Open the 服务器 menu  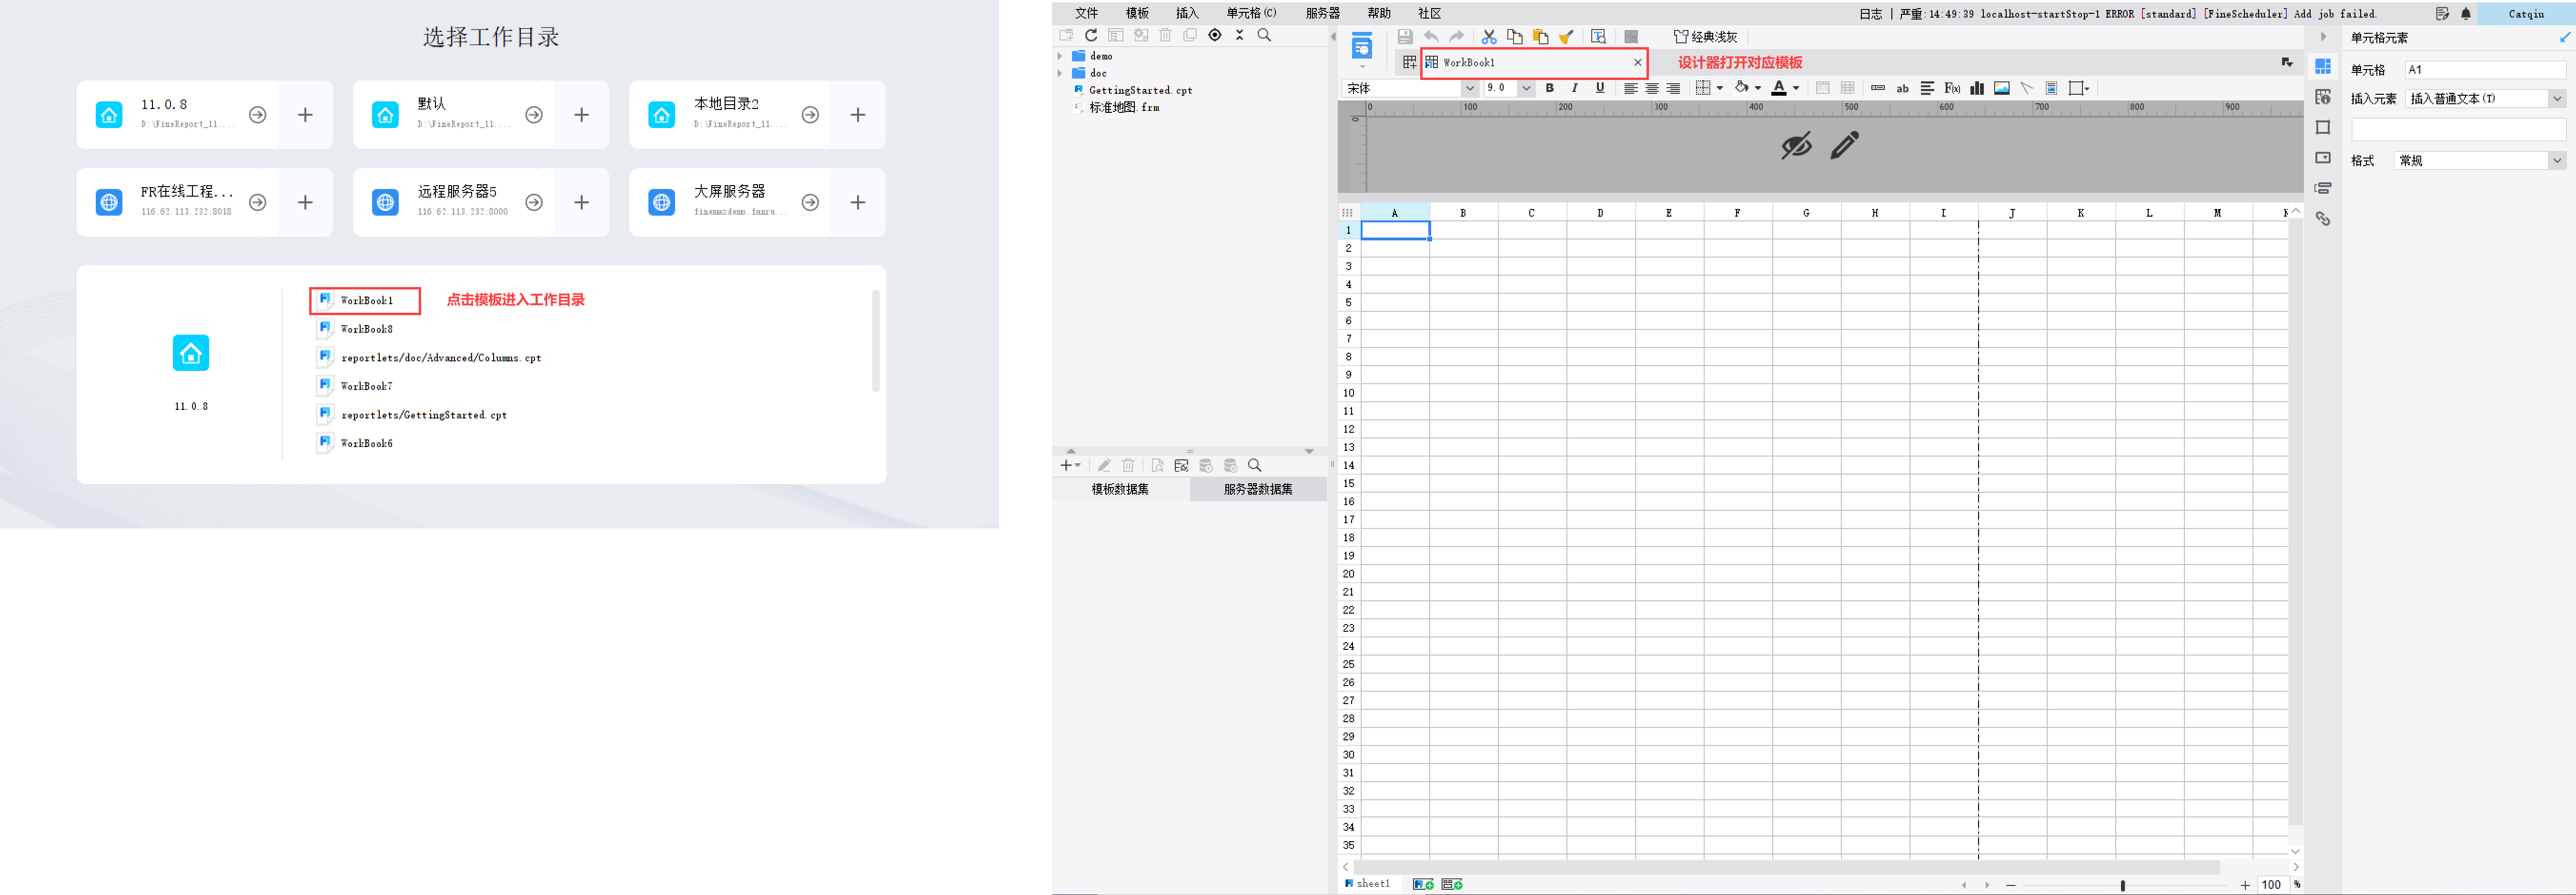[1322, 13]
